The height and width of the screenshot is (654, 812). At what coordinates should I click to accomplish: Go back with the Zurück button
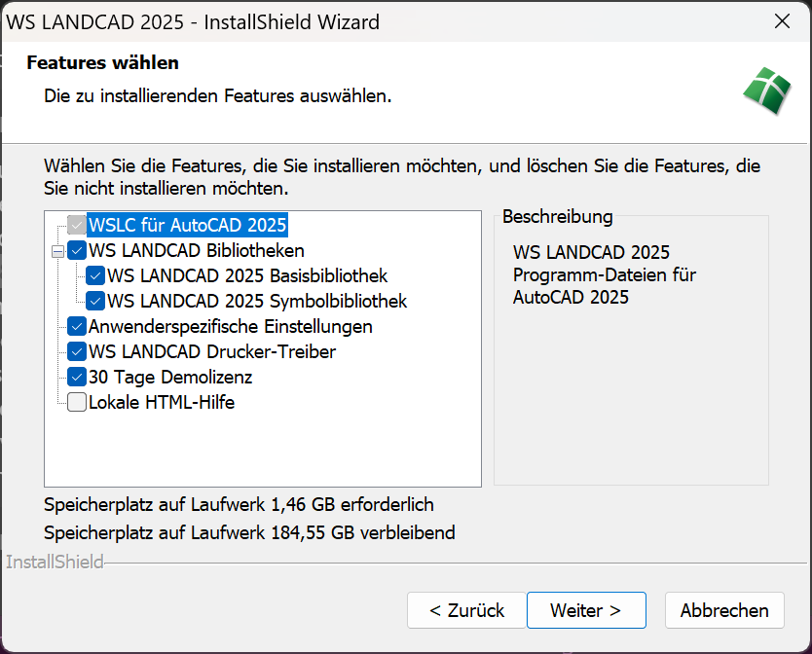click(x=466, y=610)
